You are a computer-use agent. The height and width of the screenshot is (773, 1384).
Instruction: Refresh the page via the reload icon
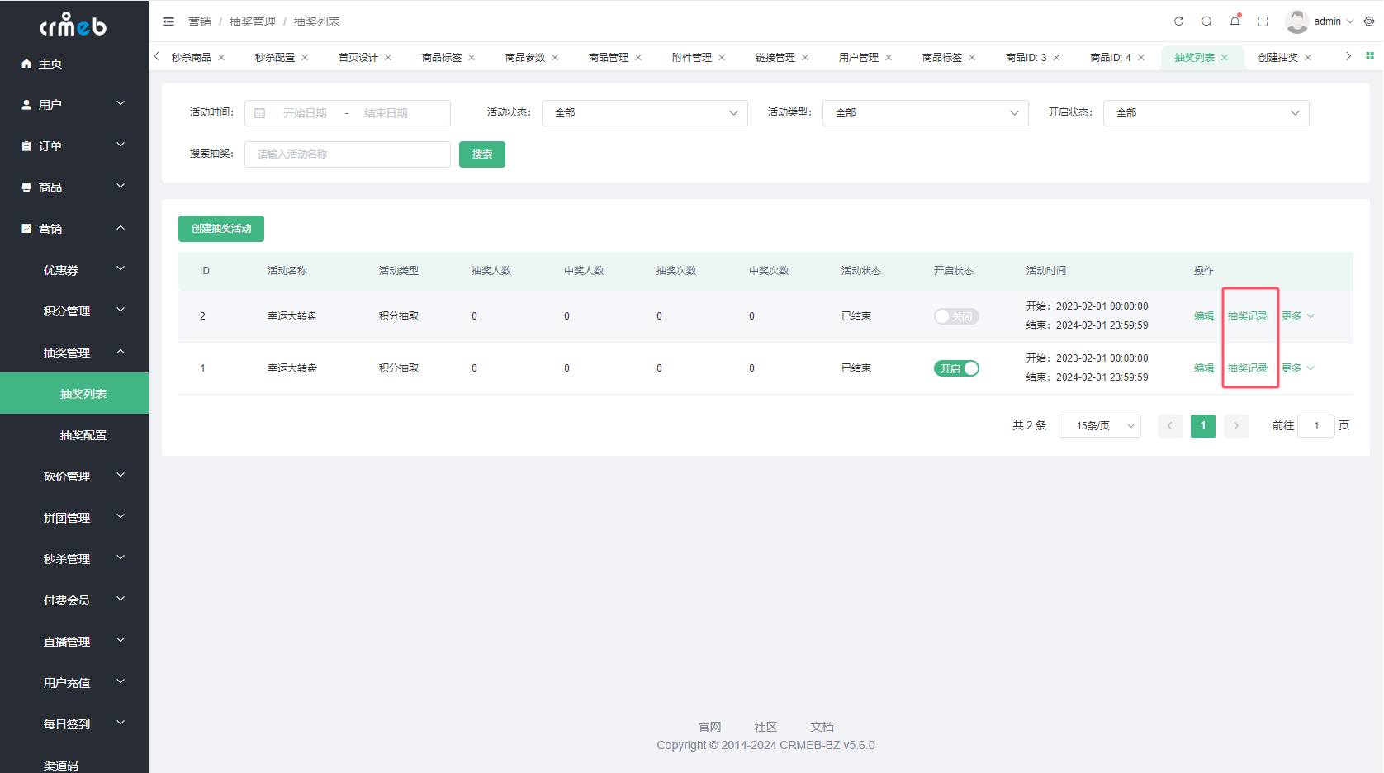click(1178, 21)
